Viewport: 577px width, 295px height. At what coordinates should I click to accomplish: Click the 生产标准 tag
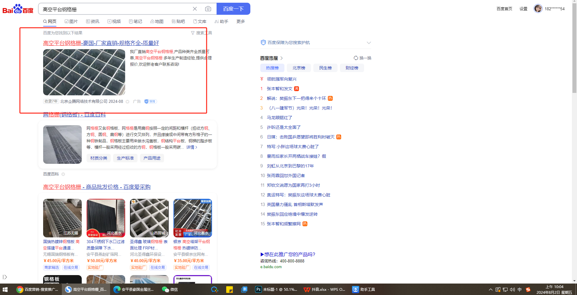click(x=125, y=158)
